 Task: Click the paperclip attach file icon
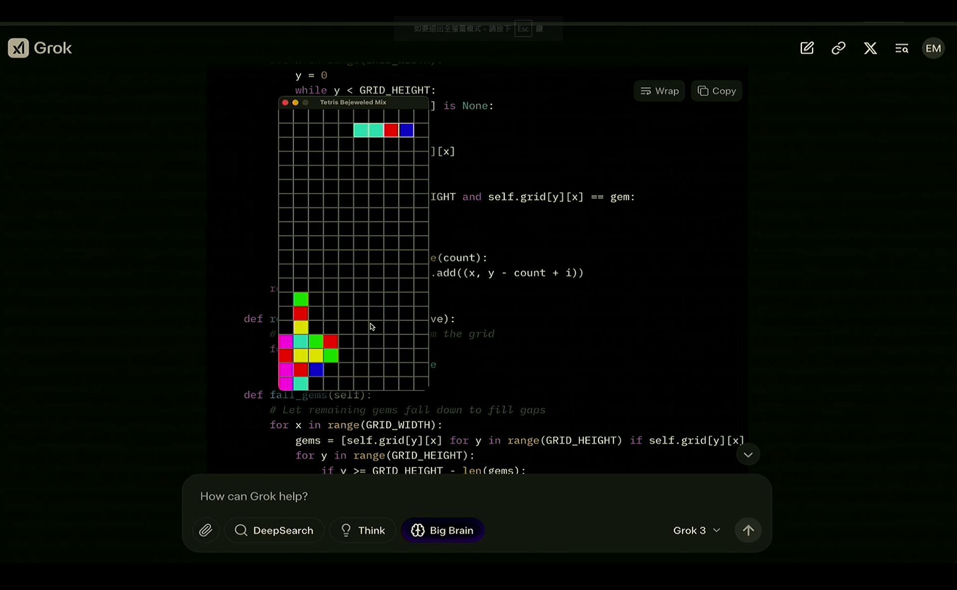click(205, 530)
